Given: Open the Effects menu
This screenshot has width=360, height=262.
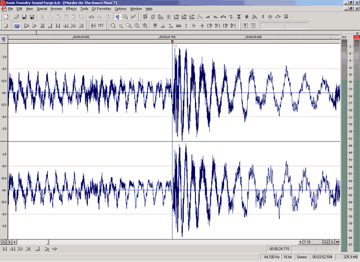Looking at the screenshot, I should (71, 9).
